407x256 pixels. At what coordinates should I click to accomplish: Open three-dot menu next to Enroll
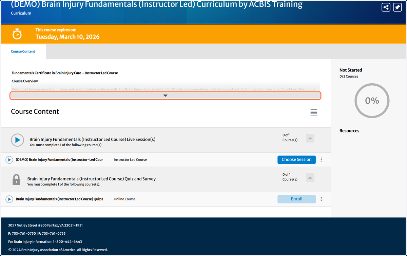point(321,199)
